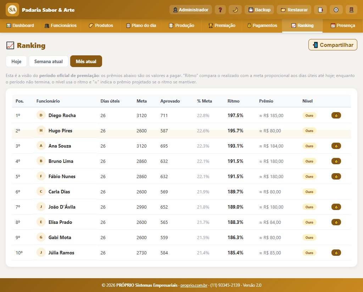The image size is (363, 292).
Task: Click the Compartilhar button
Action: click(333, 45)
